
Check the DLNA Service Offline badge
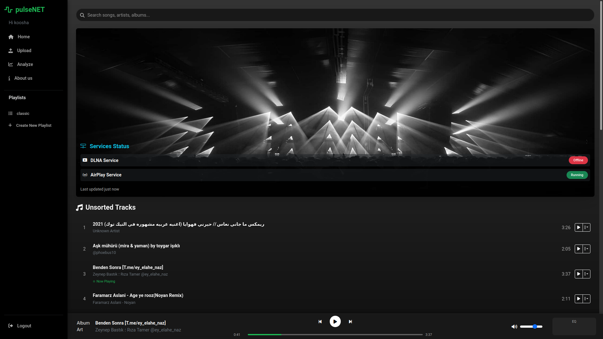tap(578, 160)
